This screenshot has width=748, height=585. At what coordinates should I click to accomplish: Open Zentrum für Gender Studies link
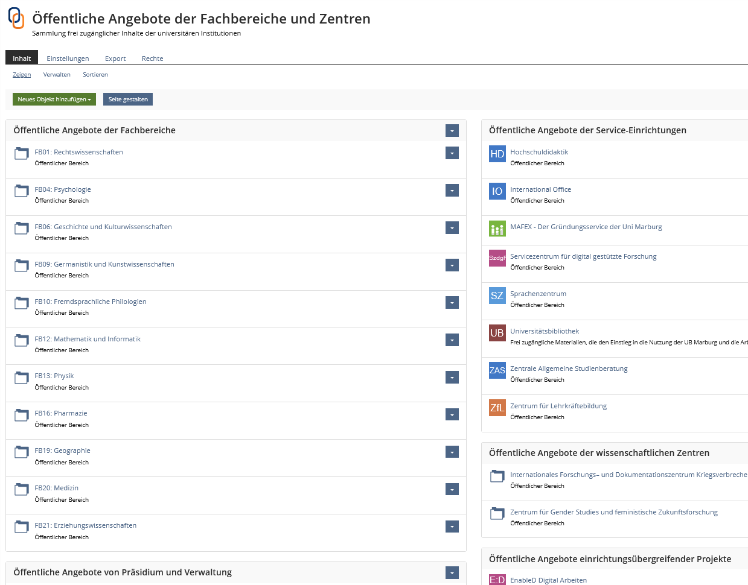click(x=613, y=512)
